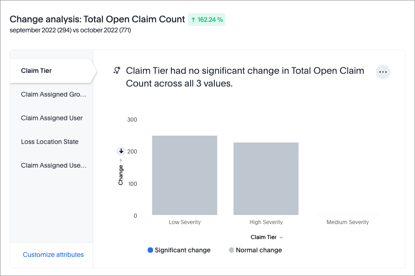Screen dimensions: 415x276
Task: Click the blue Significant change legend dot
Action: click(150, 250)
